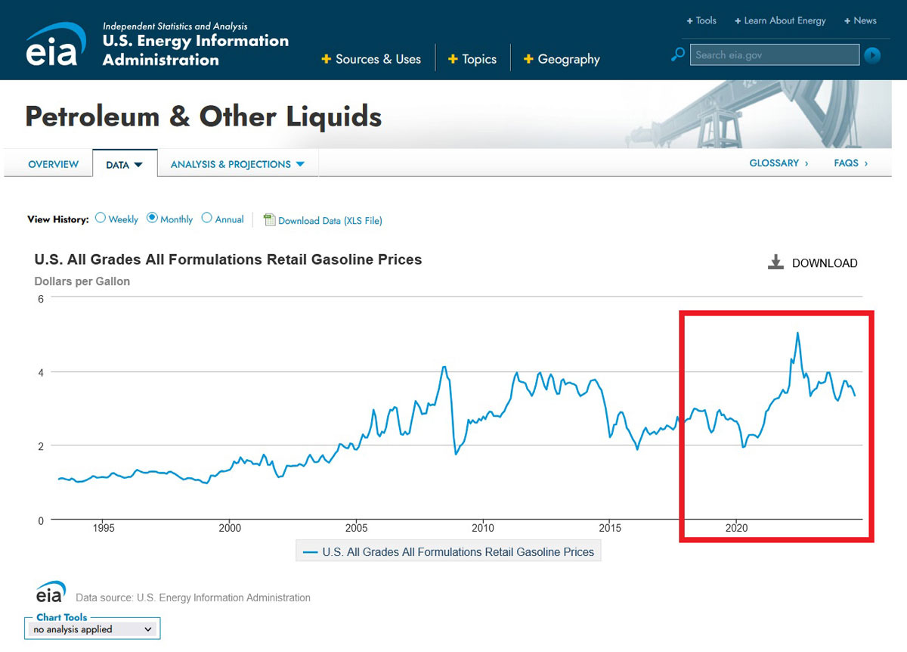Switch to the Overview tab
907x652 pixels.
(53, 164)
